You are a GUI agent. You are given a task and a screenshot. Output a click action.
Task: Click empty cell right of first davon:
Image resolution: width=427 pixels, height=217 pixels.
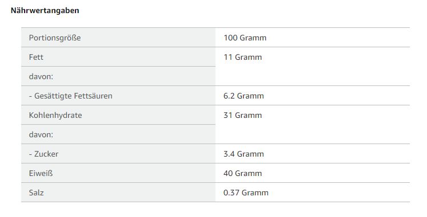click(313, 76)
